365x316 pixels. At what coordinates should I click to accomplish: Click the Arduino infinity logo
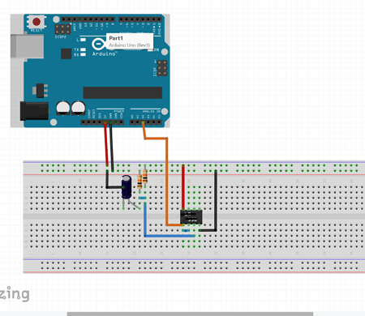click(98, 44)
